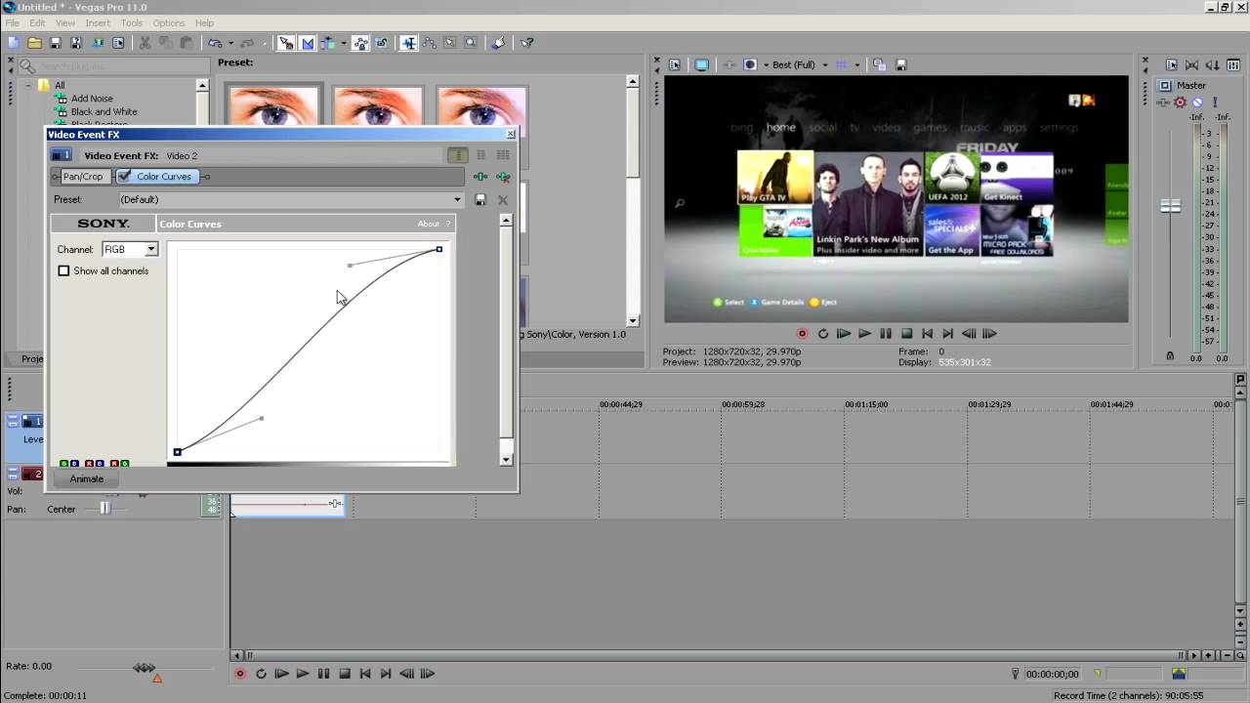
Task: Click the New project icon in toolbar
Action: point(13,43)
